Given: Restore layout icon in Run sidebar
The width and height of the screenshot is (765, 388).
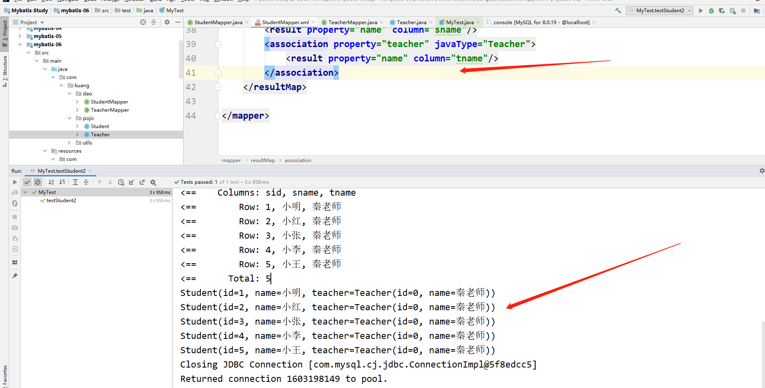Looking at the screenshot, I should pyautogui.click(x=15, y=262).
